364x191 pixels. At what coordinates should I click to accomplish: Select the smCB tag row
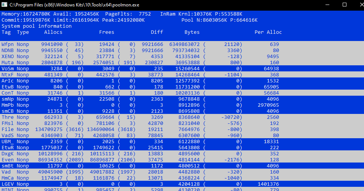click(x=182, y=111)
